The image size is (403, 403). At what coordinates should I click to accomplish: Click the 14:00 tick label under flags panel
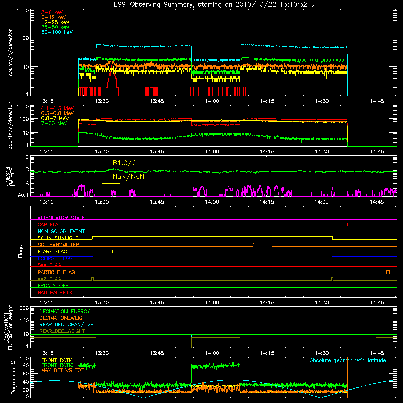pyautogui.click(x=212, y=303)
